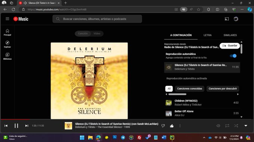Pause the current song

(x=16, y=126)
